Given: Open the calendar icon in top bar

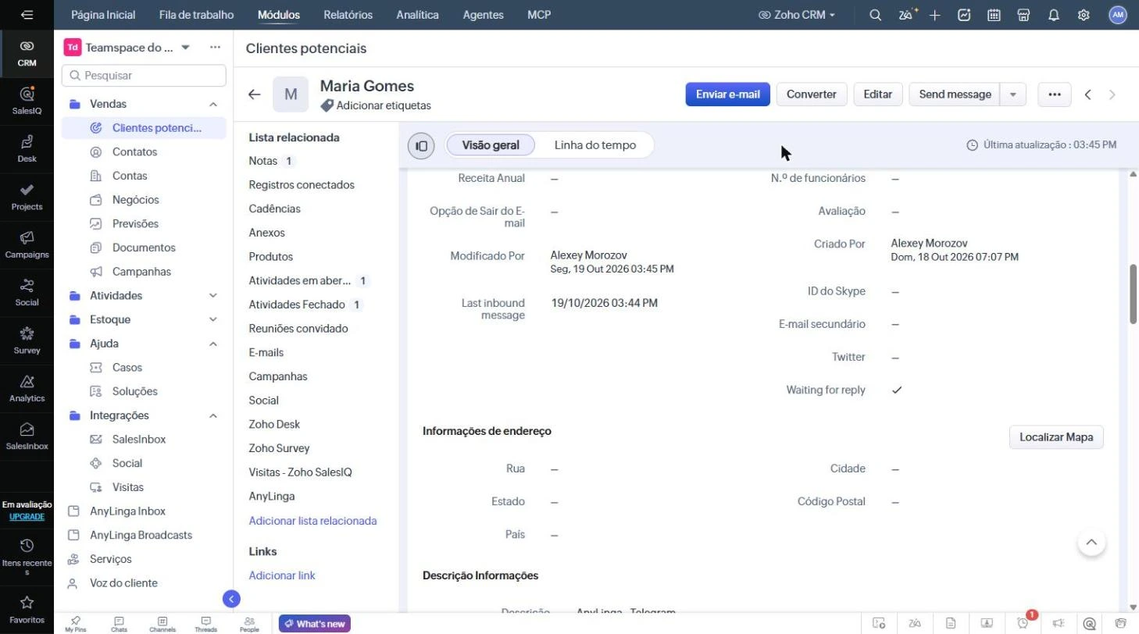Looking at the screenshot, I should (x=994, y=15).
